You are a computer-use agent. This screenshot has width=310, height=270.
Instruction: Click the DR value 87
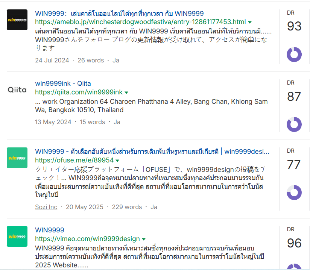pyautogui.click(x=294, y=96)
